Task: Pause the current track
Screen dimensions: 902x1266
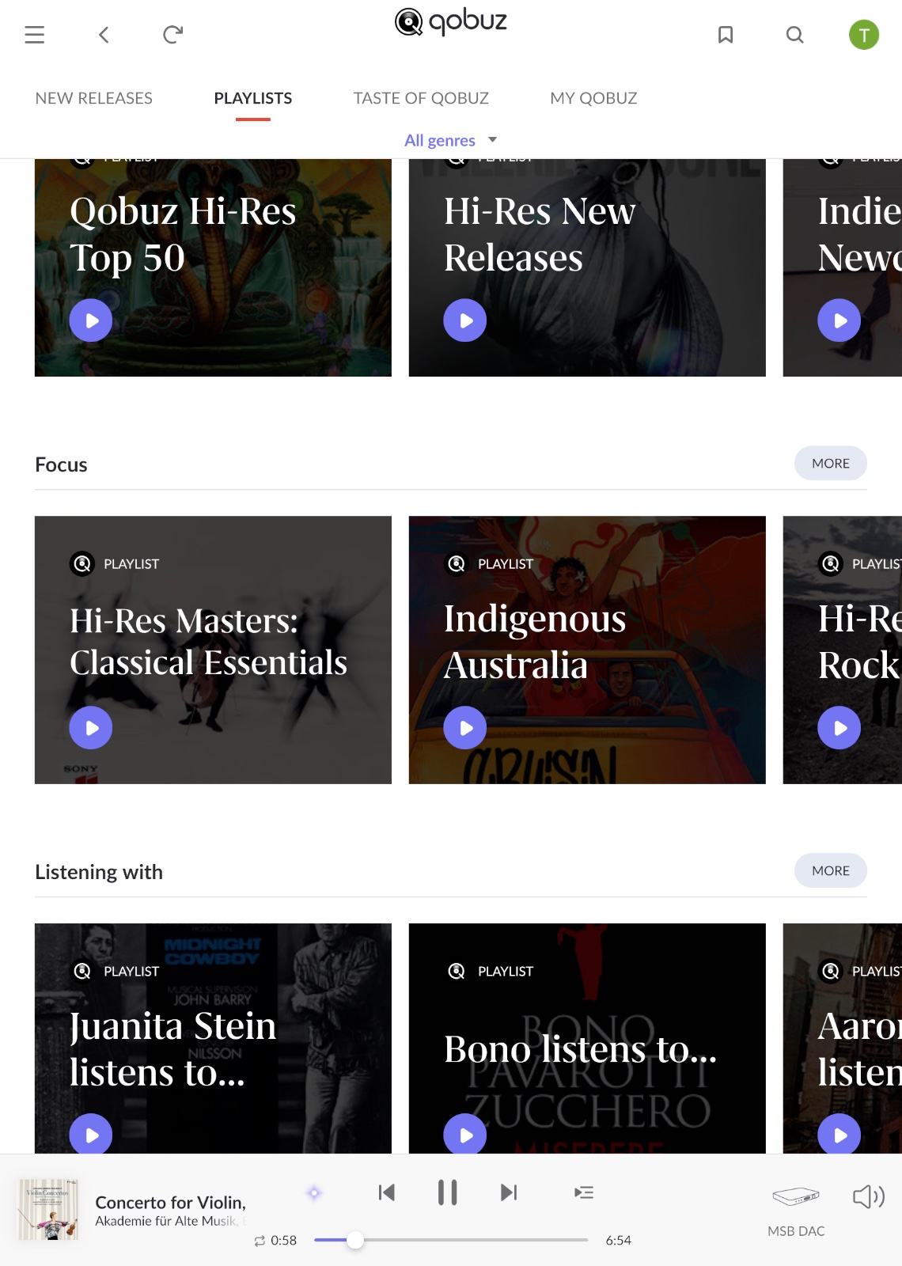Action: pyautogui.click(x=448, y=1192)
